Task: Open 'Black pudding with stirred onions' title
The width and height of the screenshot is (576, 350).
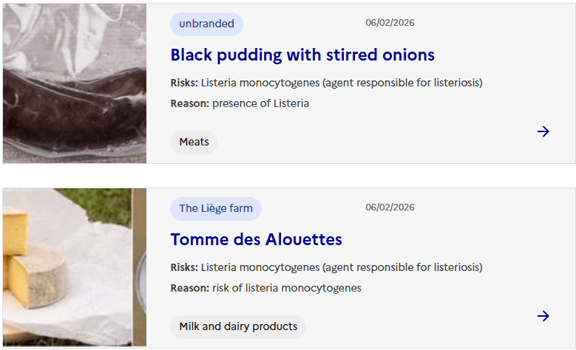Action: point(302,55)
